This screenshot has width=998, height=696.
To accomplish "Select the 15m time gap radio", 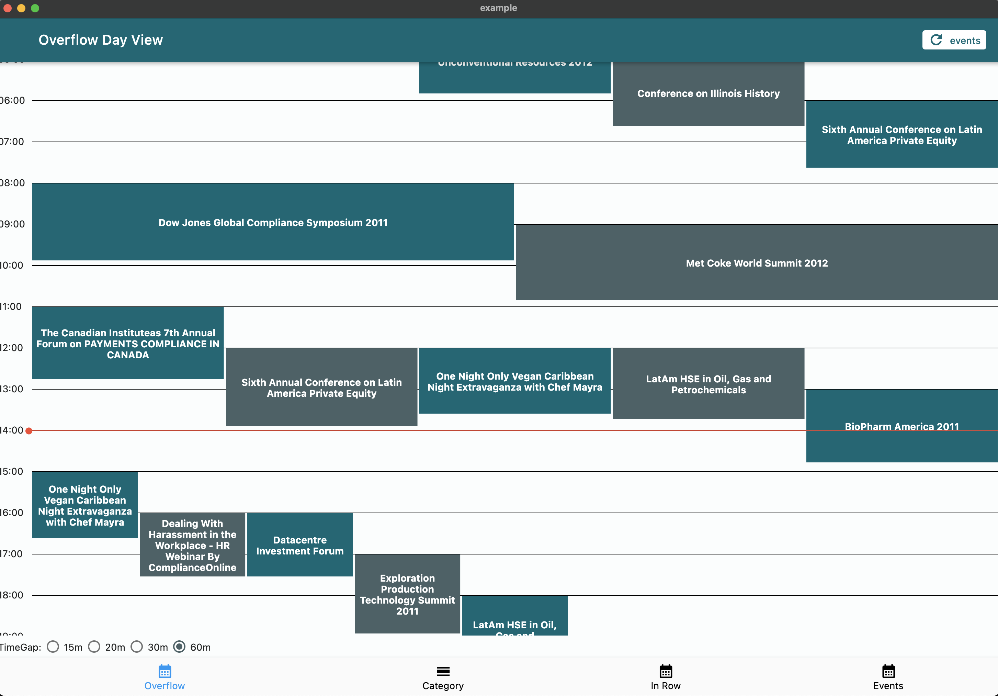I will [53, 647].
